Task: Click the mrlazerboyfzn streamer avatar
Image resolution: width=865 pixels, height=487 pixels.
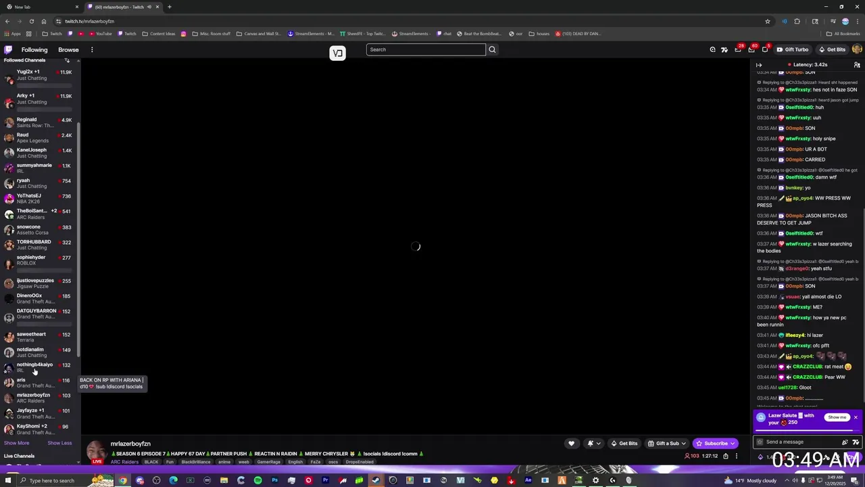Action: click(x=96, y=452)
